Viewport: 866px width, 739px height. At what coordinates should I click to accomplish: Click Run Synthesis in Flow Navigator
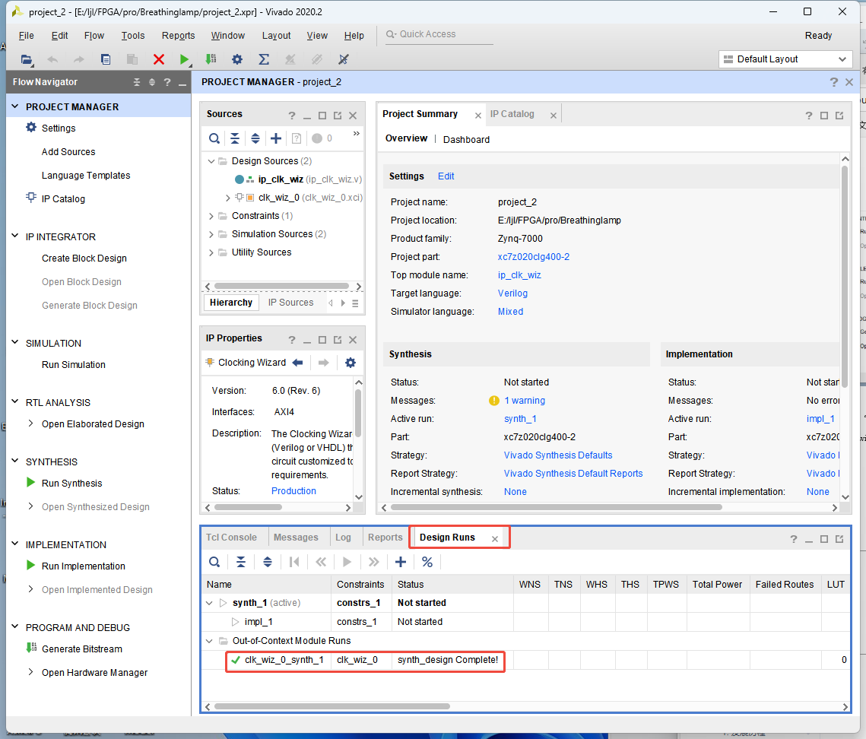point(71,484)
